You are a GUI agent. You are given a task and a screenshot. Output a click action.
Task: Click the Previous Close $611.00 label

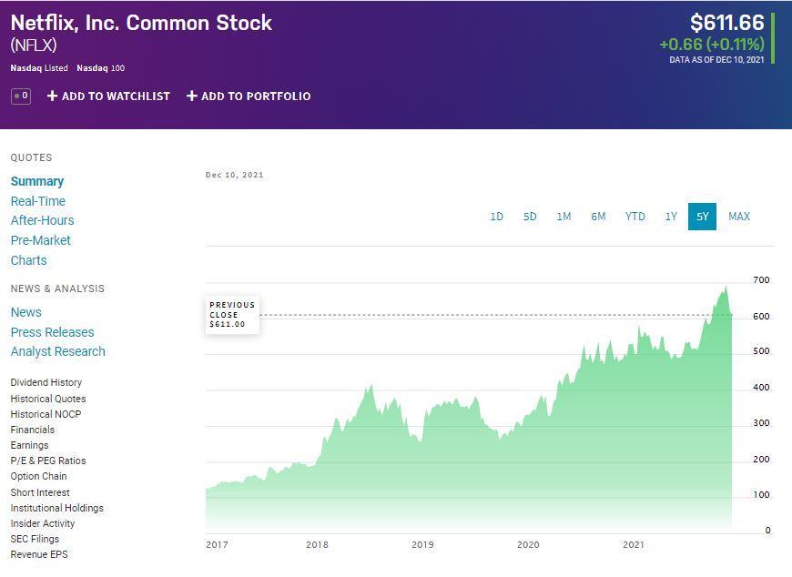(232, 315)
